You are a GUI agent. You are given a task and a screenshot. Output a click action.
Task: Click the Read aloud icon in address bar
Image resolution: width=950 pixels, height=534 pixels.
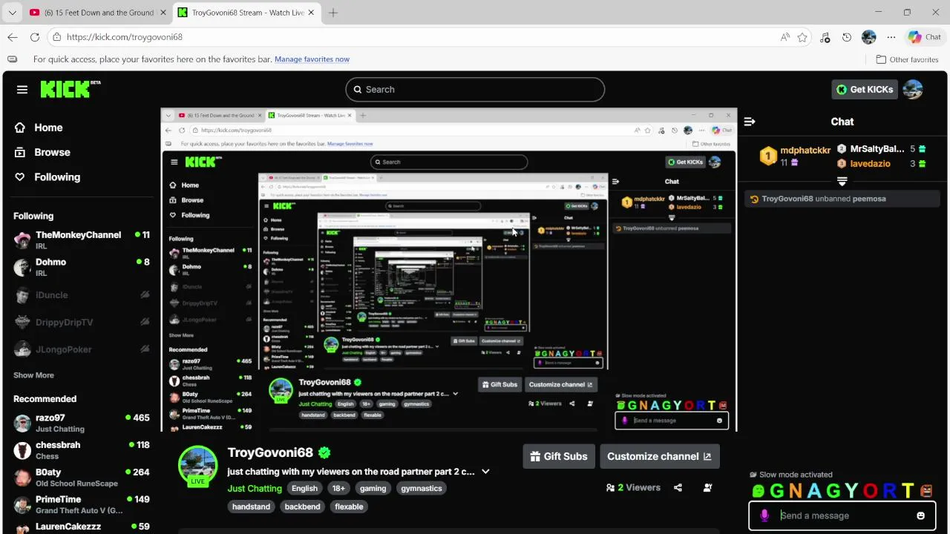click(784, 37)
